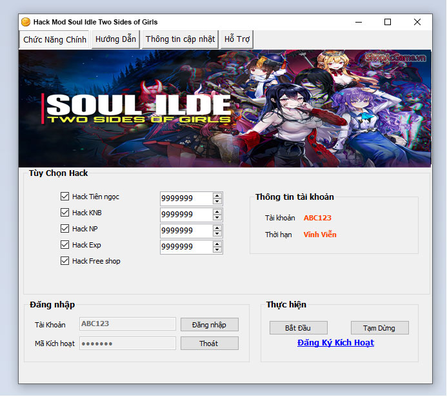
Task: Decrease Hack NP value with down arrow
Action: pyautogui.click(x=217, y=233)
